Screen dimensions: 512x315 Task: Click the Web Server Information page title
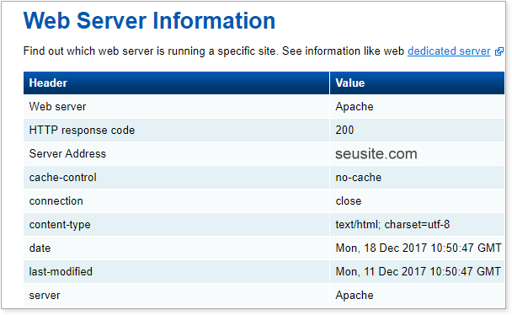(149, 20)
